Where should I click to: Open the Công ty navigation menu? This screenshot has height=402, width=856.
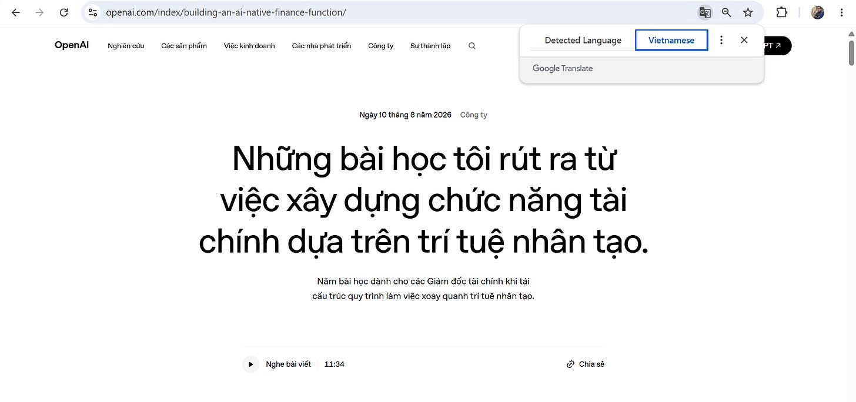pos(381,46)
